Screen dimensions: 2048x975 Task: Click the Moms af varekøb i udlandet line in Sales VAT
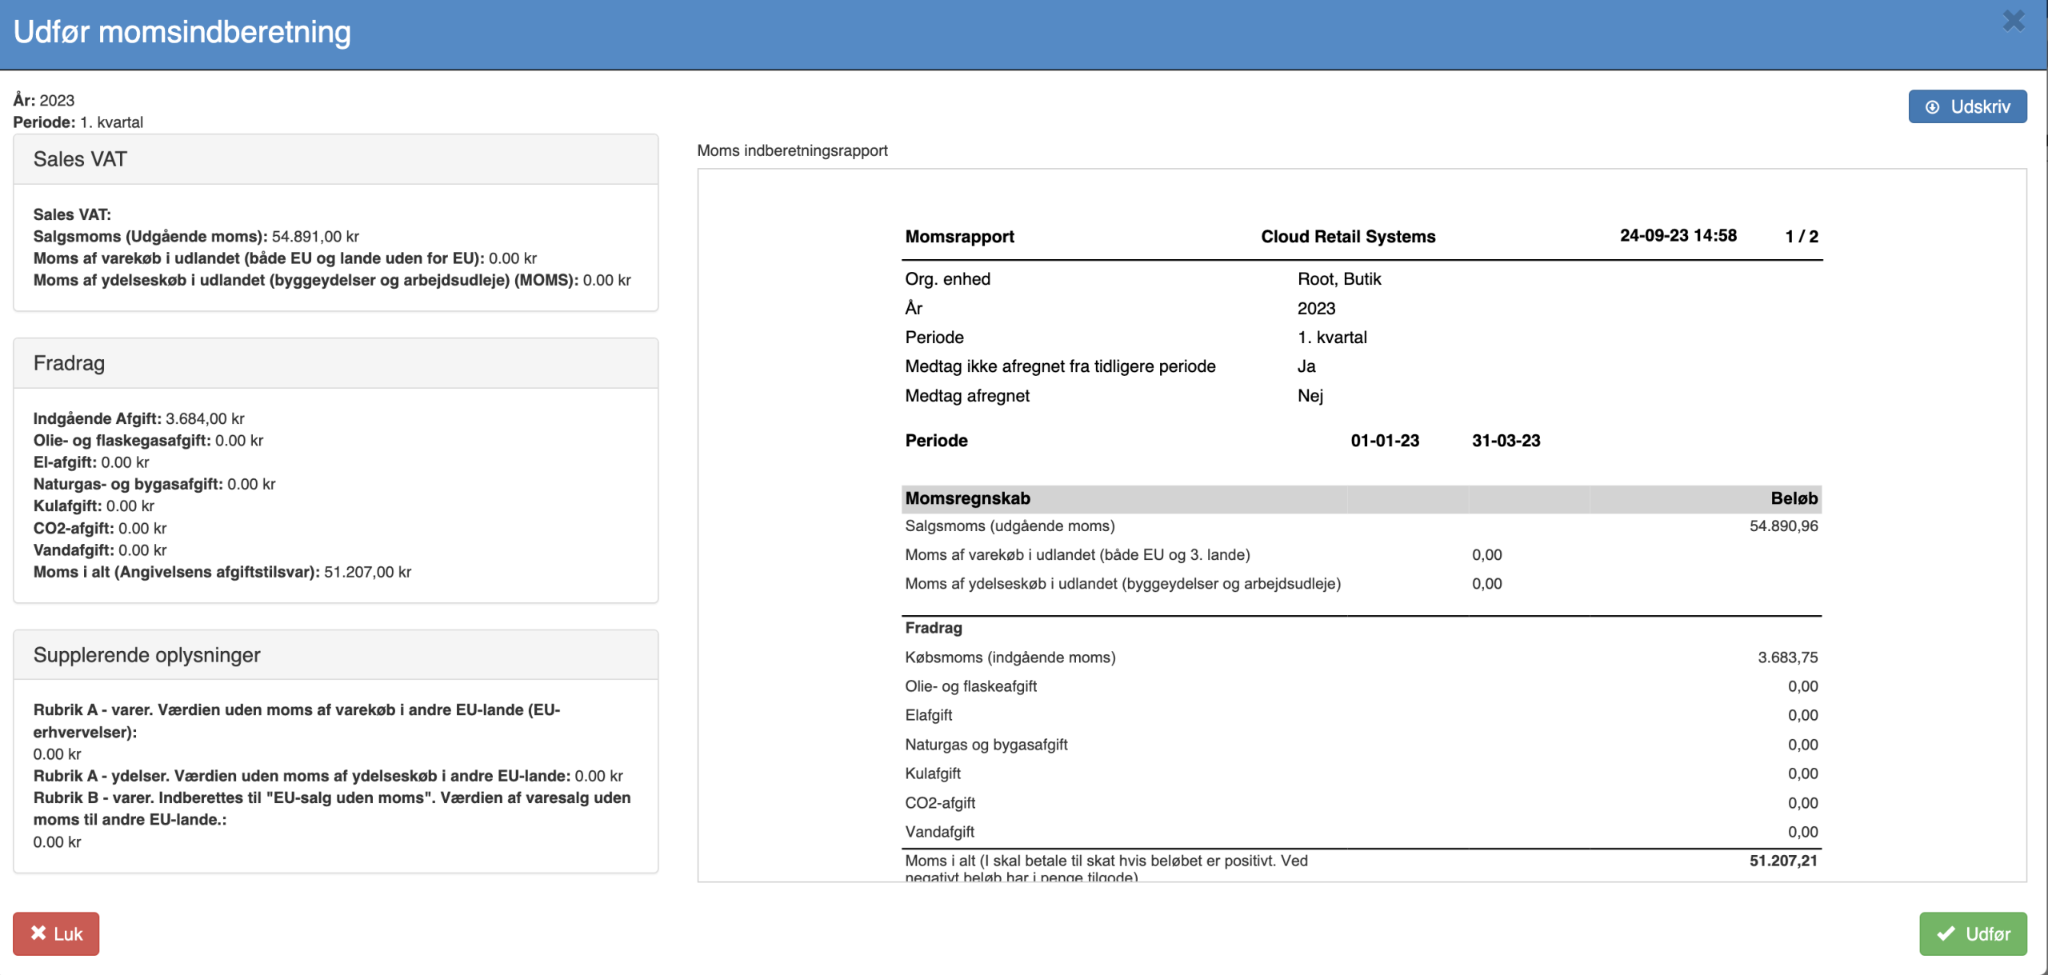click(285, 258)
